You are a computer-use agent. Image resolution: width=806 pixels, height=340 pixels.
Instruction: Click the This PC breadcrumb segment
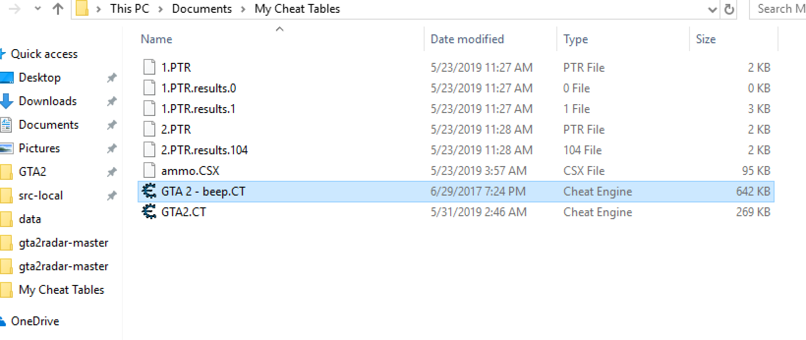(129, 9)
